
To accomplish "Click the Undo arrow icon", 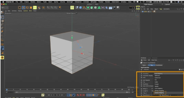I will (3, 8).
